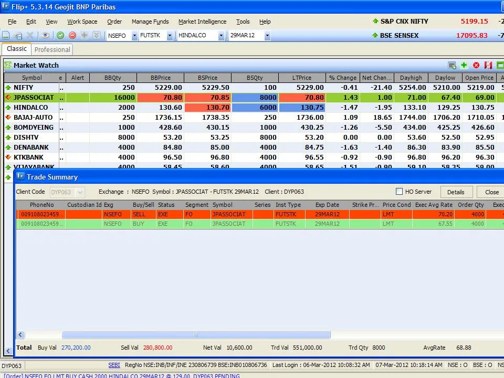Click the red H icon in Market Watch

(x=488, y=66)
